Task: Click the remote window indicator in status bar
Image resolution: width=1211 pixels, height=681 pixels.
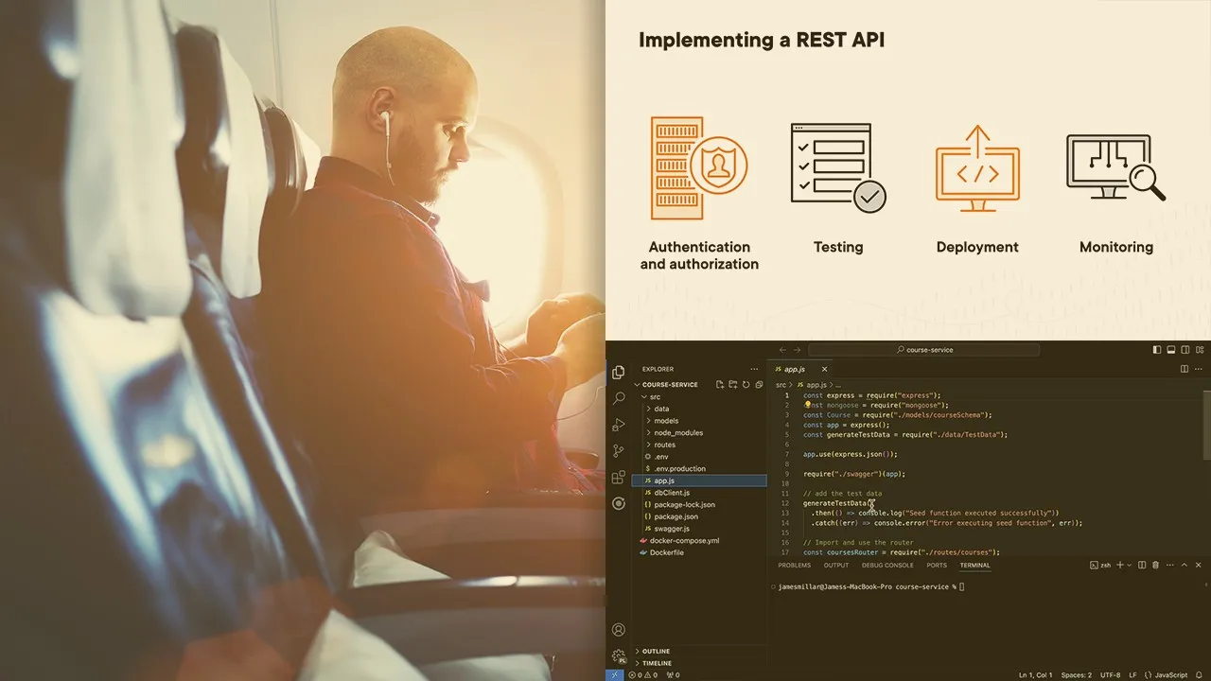Action: [614, 674]
